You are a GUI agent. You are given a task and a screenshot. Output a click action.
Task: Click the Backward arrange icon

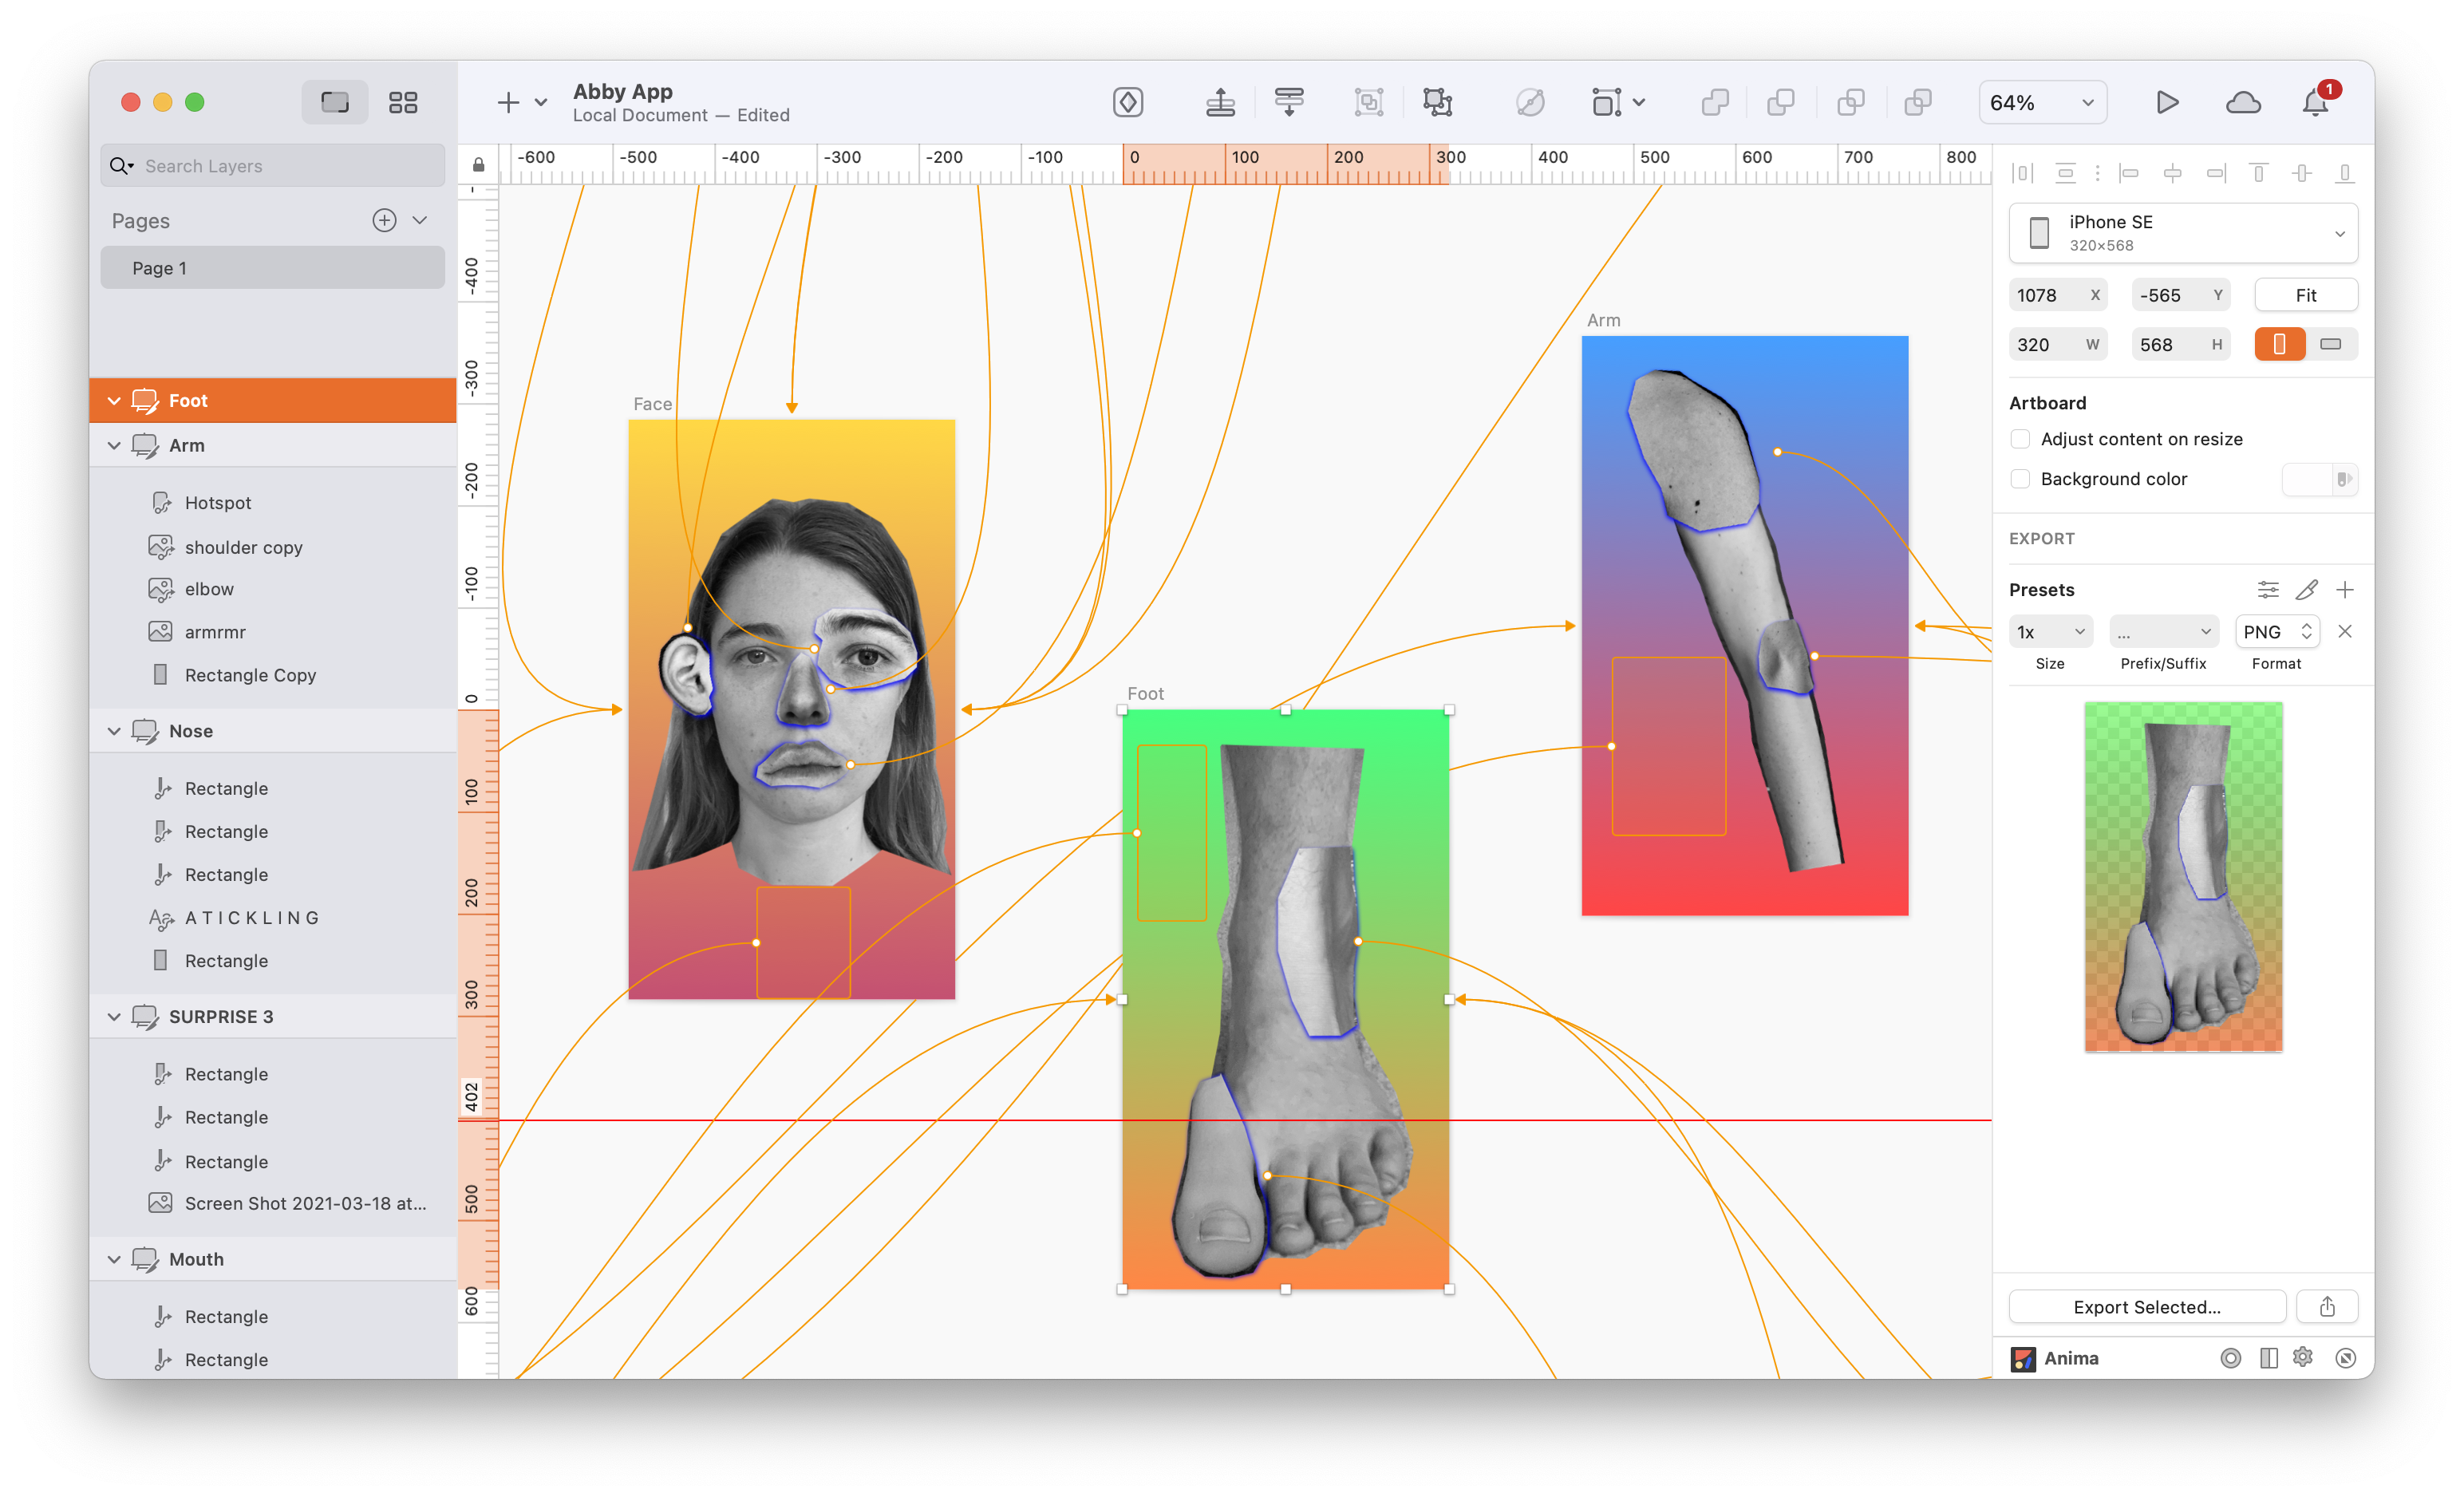pos(1289,102)
